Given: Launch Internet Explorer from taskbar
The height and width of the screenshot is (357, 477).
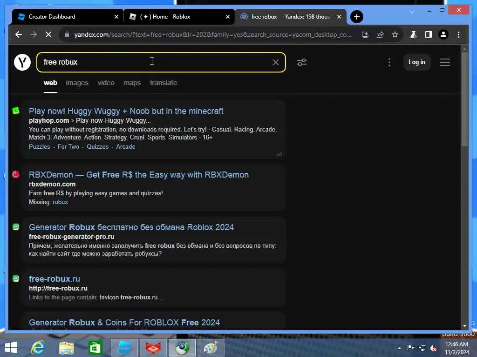Looking at the screenshot, I should (38, 348).
